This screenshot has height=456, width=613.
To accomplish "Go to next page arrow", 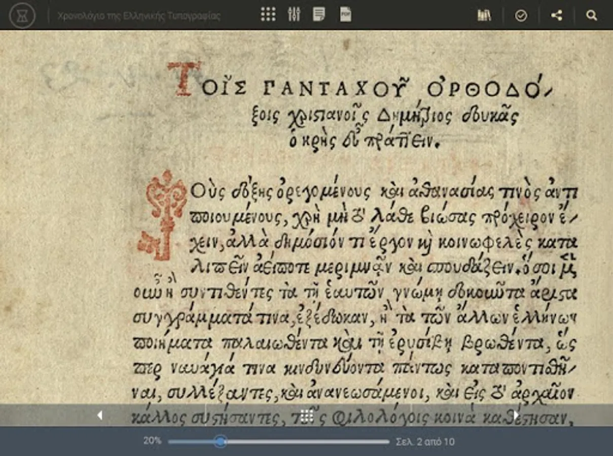I will 516,415.
